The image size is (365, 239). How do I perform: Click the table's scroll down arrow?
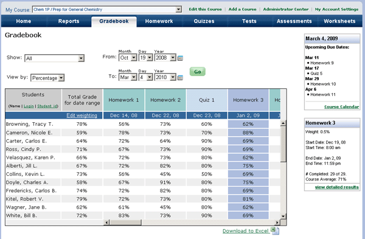click(x=283, y=216)
